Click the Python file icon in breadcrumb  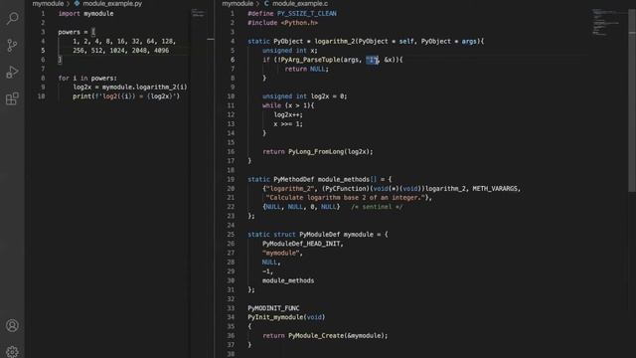click(x=77, y=3)
